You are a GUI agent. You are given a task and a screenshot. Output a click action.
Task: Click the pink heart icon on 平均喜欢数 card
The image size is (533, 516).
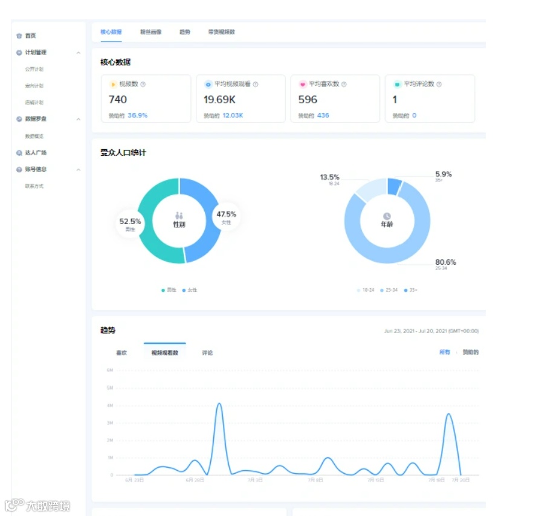point(303,85)
